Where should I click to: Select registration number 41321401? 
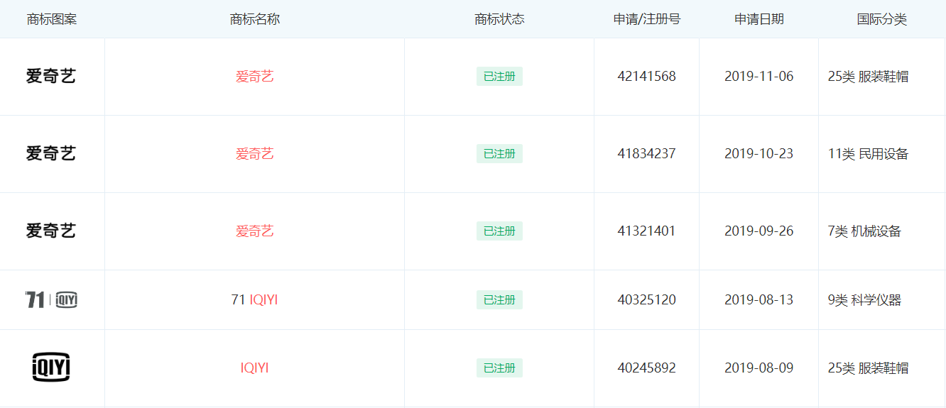click(647, 231)
